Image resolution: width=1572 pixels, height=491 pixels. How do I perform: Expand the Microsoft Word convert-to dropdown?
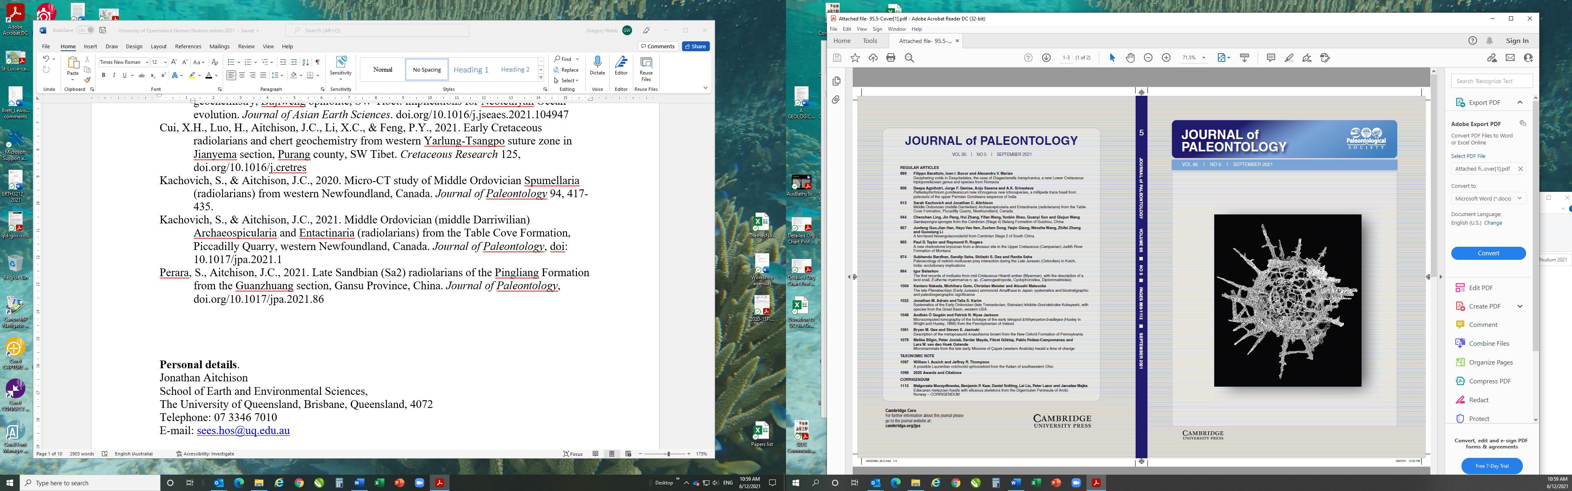click(1519, 198)
